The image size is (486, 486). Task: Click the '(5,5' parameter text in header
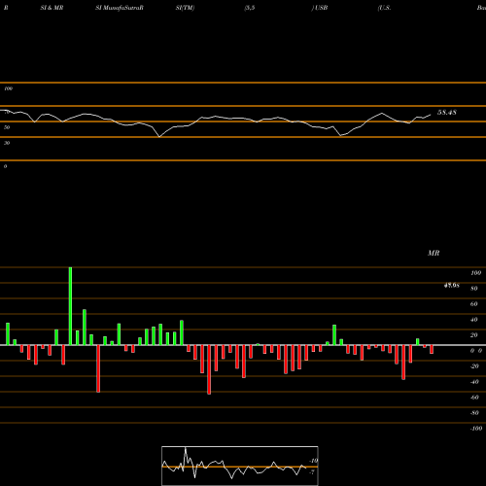250,8
